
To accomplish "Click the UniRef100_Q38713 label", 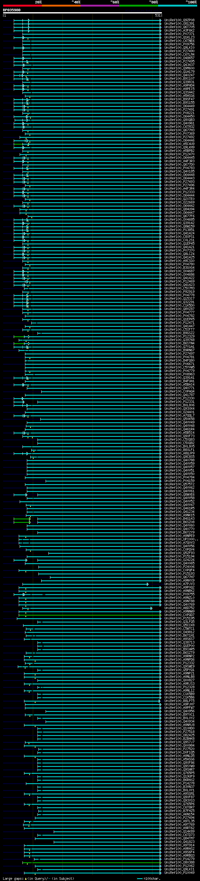I will pyautogui.click(x=179, y=642).
